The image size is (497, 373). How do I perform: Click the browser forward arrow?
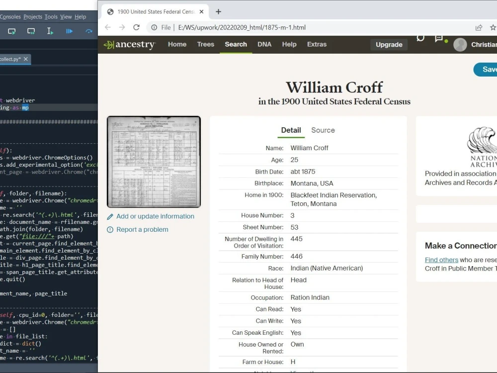pyautogui.click(x=122, y=27)
